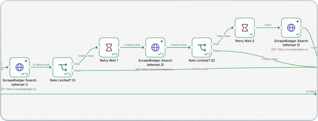Click input connector of Retry Wait 2 node
This screenshot has width=318, height=121.
(x=235, y=28)
